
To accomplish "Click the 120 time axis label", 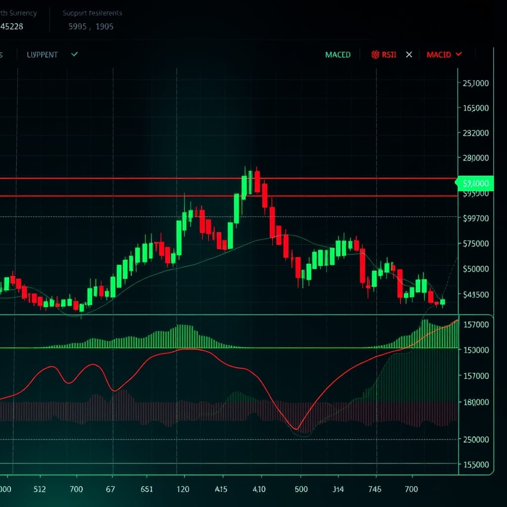I will pos(183,489).
